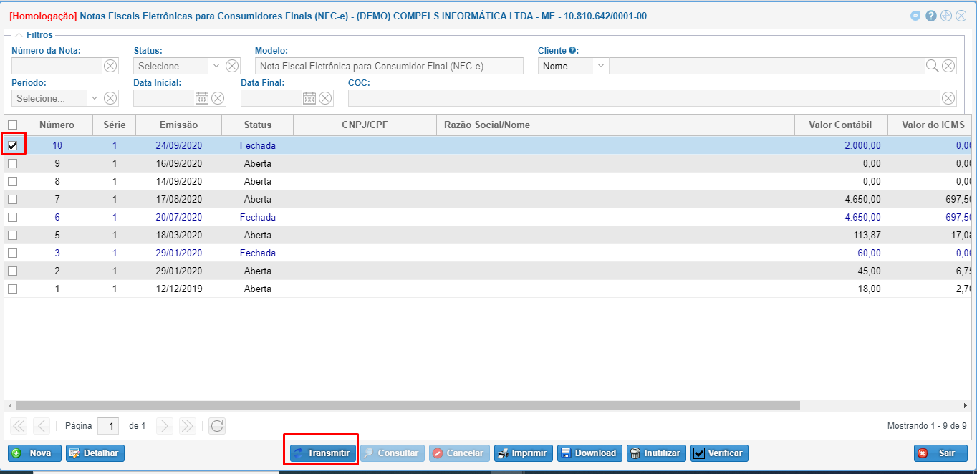
Task: Click the Cliente help question-mark icon
Action: click(572, 51)
